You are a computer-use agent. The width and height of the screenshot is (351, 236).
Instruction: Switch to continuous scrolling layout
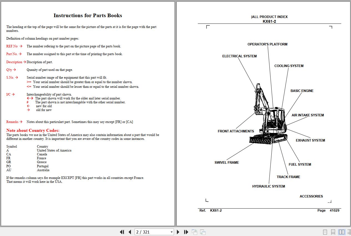(333, 232)
